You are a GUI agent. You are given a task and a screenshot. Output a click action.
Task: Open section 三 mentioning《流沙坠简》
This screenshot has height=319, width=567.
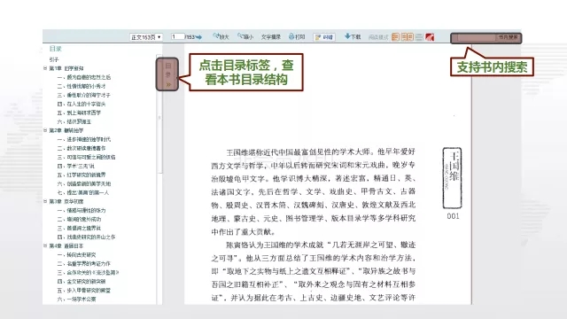88,272
